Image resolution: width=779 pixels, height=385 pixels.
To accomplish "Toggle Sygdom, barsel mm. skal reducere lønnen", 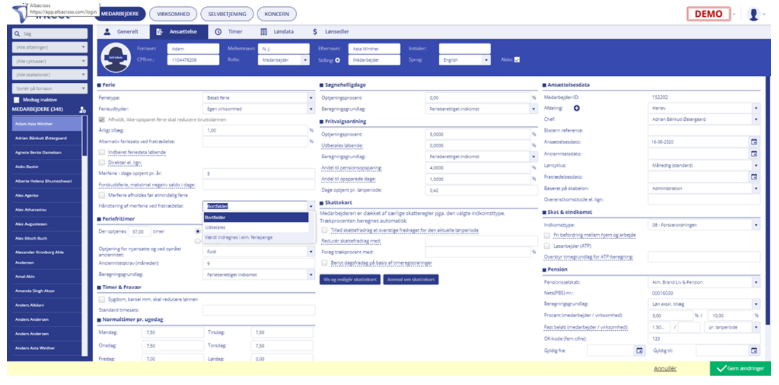I will point(102,299).
